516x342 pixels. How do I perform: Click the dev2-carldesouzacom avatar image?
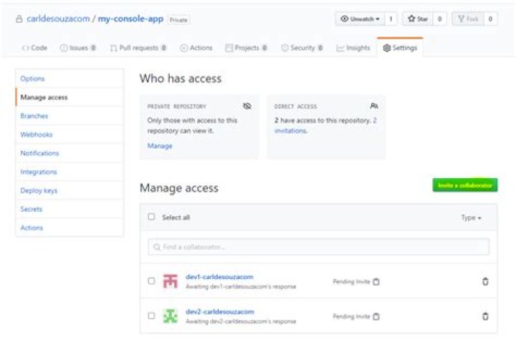point(170,316)
